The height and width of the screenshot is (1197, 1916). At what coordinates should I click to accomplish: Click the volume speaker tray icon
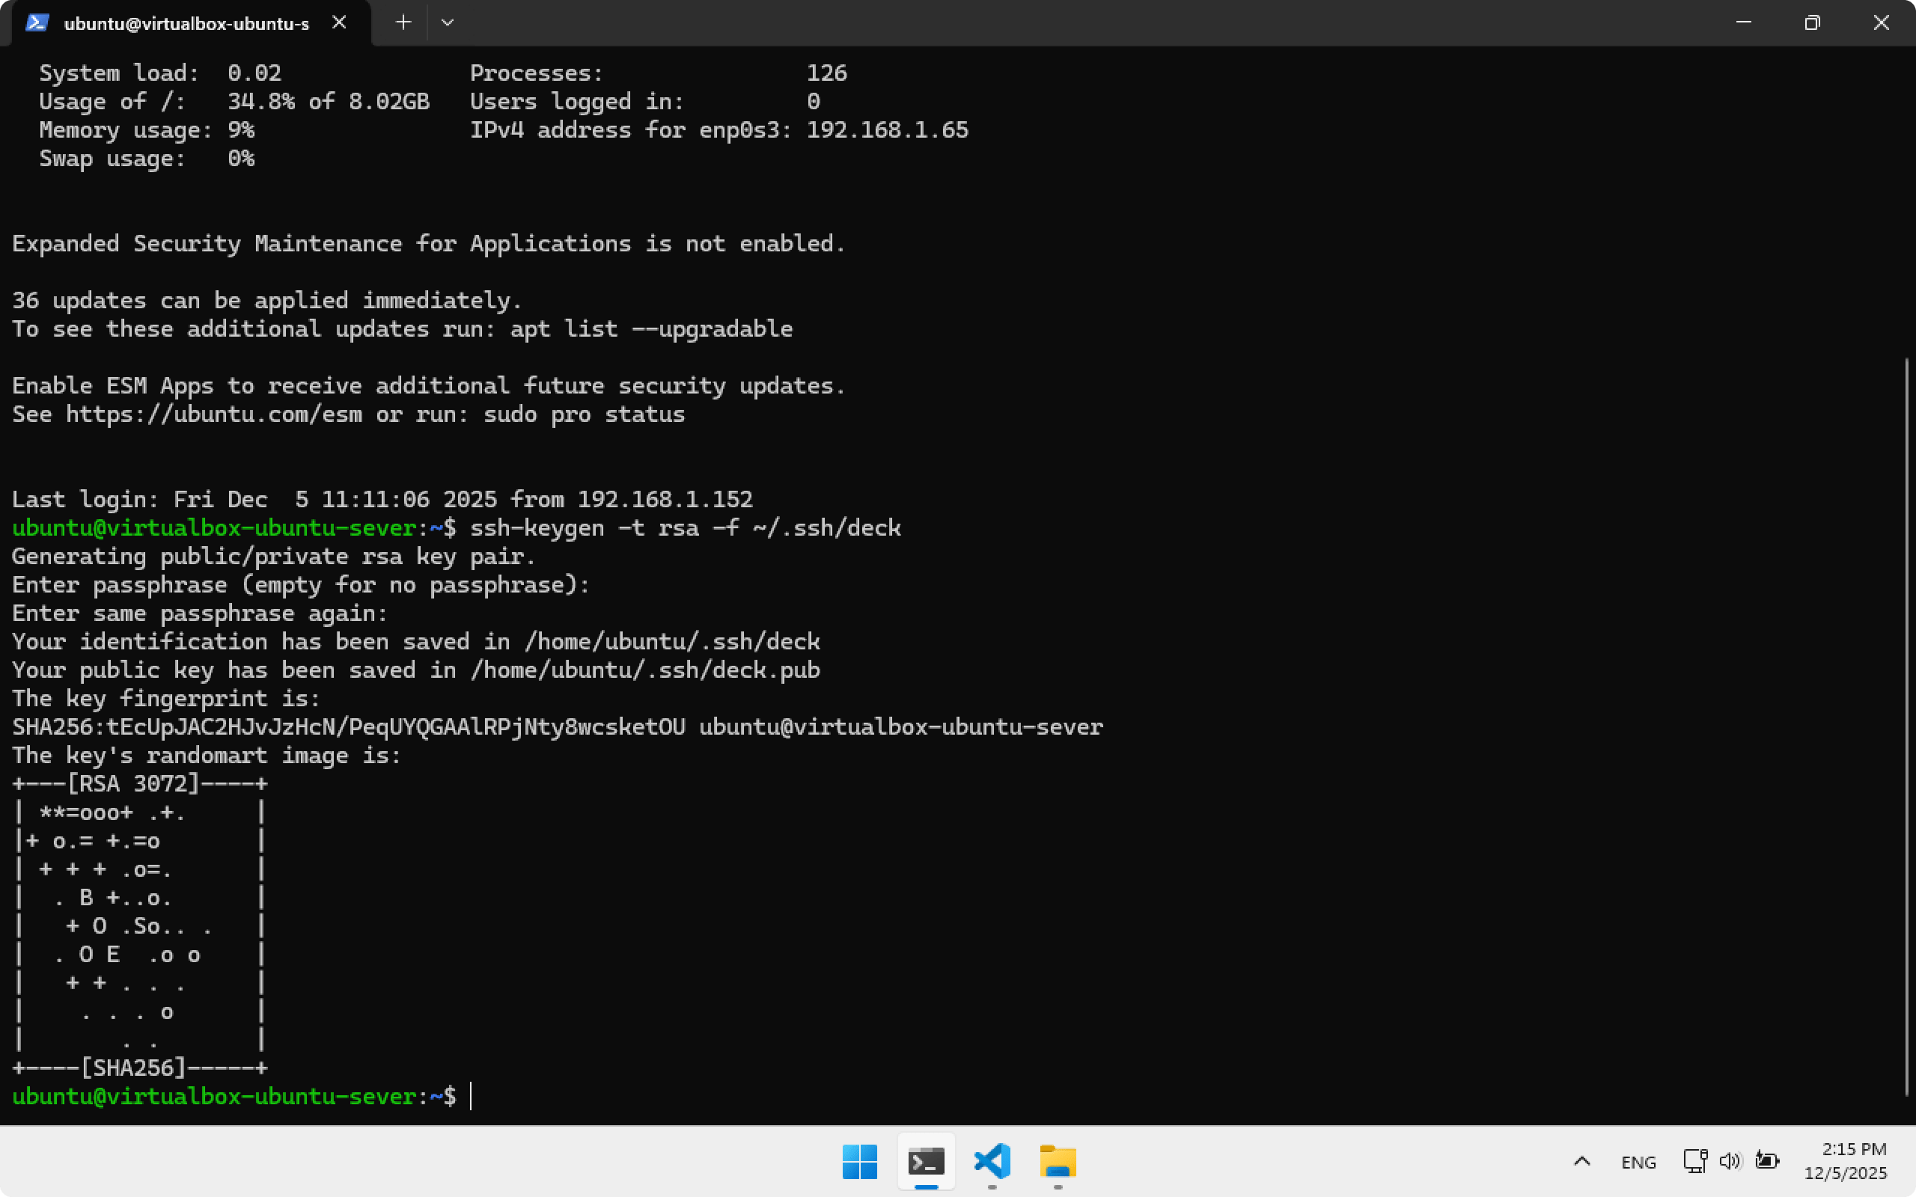1730,1160
